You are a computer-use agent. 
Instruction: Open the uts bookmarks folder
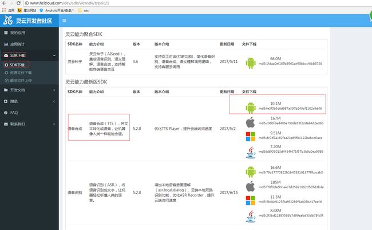point(84,10)
